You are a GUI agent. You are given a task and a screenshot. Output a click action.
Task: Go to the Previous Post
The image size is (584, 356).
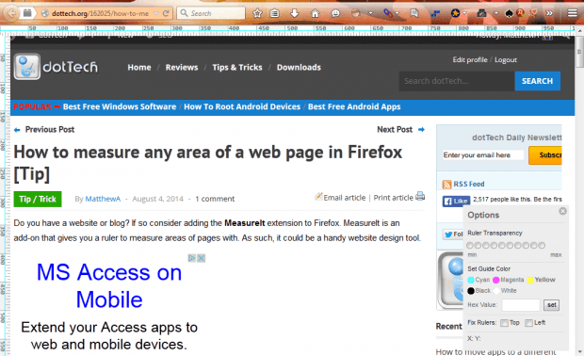(44, 130)
